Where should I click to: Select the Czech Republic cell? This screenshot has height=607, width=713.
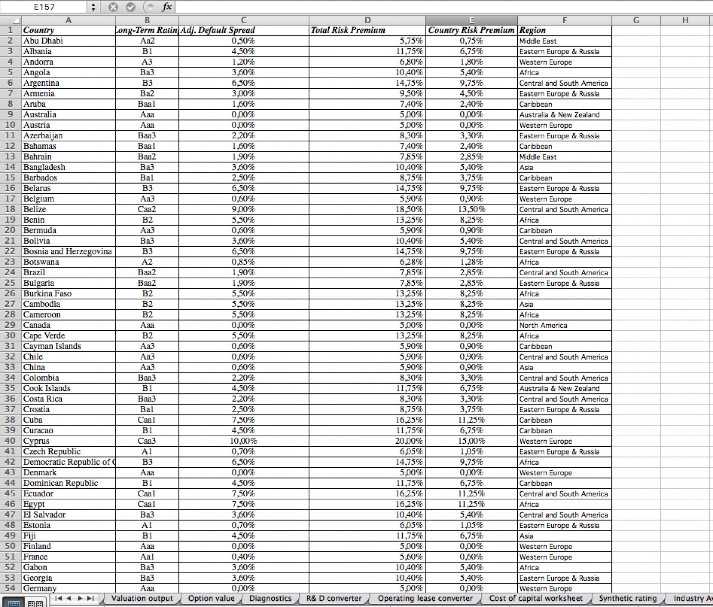pos(68,452)
